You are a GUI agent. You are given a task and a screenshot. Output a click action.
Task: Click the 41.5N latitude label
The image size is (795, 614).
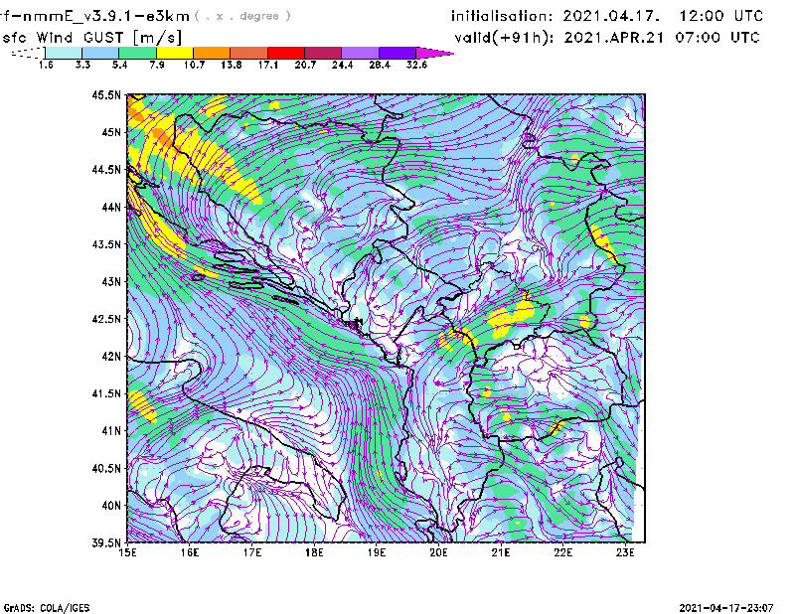pos(107,393)
